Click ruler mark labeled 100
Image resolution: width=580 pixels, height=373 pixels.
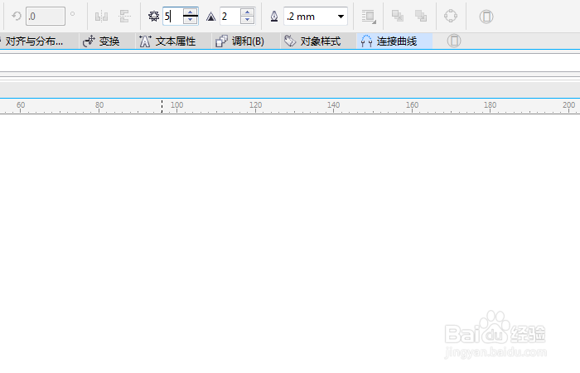coord(176,105)
